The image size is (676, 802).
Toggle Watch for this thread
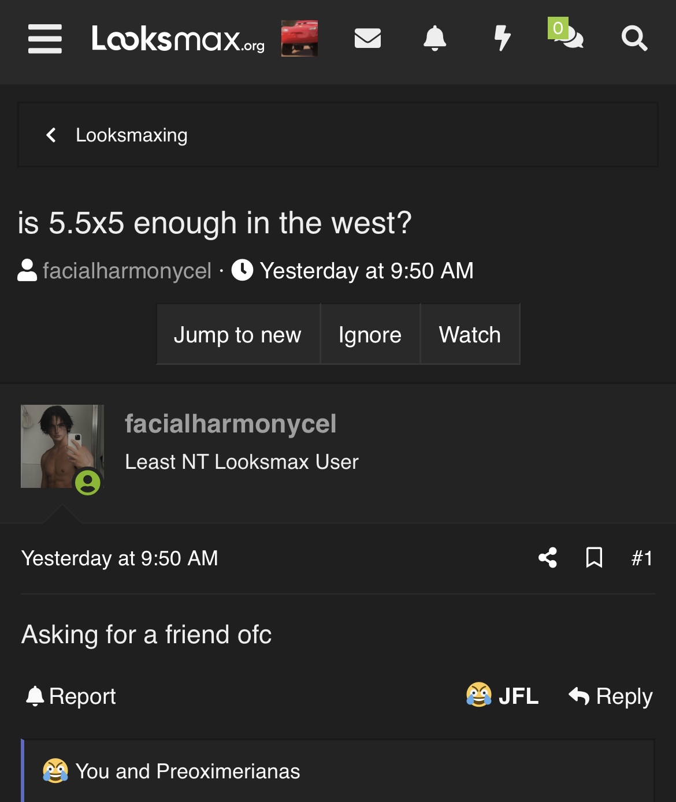click(x=470, y=334)
